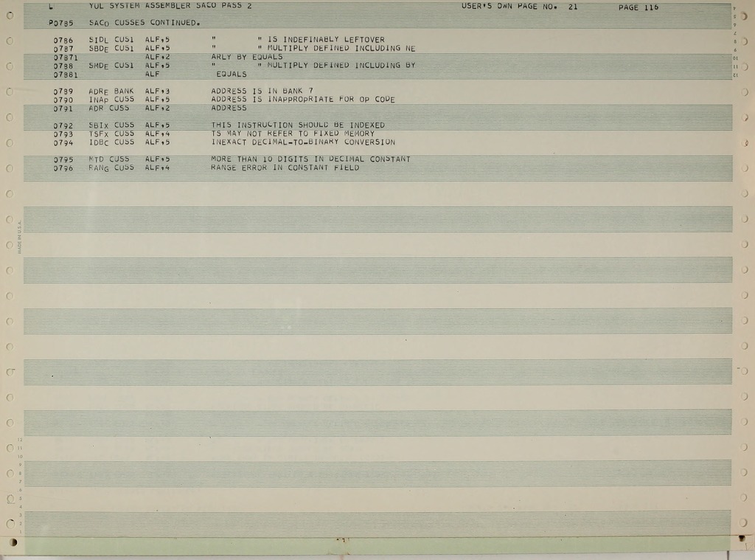Screen dimensions: 755x560
Task: Click 'INEXACT DECIMAL-TO-BINARY CONVERSION' text
Action: (x=303, y=142)
